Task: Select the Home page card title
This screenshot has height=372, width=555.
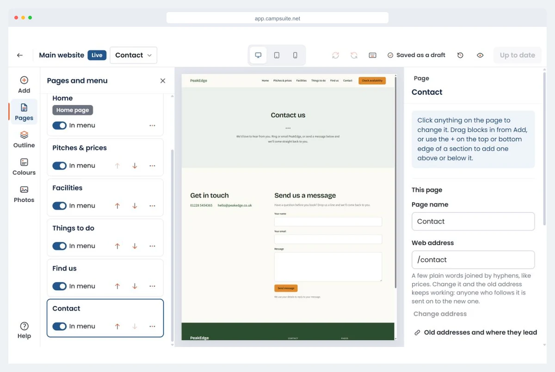Action: point(62,98)
